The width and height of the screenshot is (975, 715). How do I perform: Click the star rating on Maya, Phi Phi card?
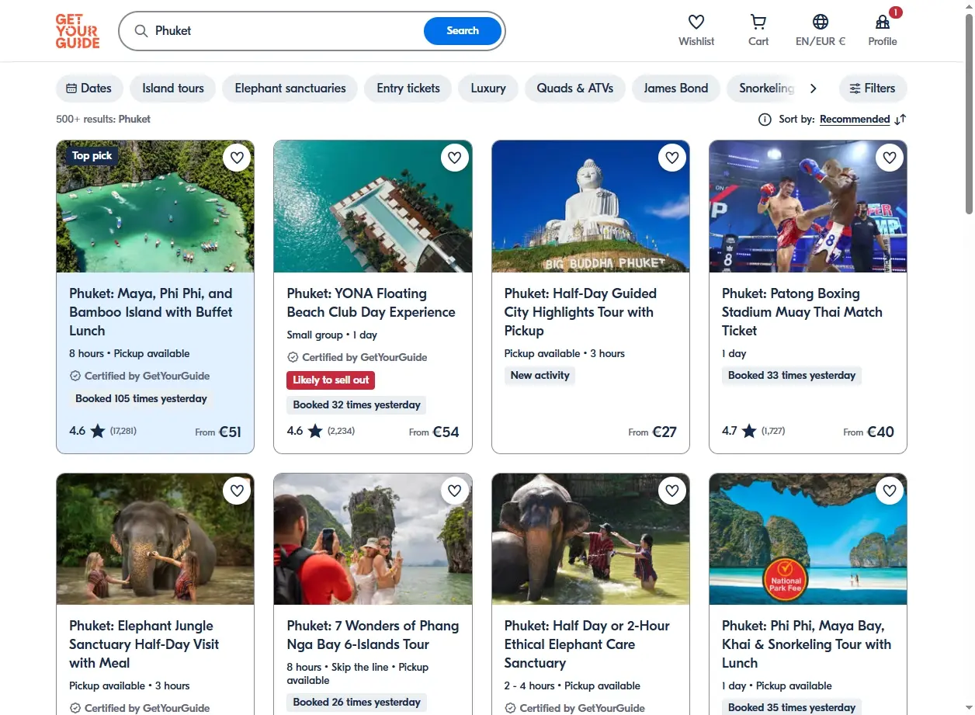pos(98,430)
